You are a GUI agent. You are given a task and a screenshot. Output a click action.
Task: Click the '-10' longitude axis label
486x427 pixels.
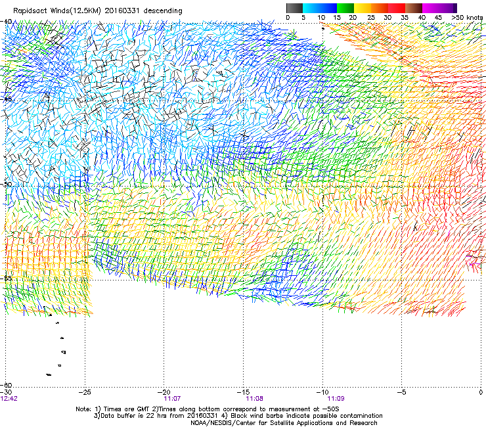pyautogui.click(x=322, y=392)
